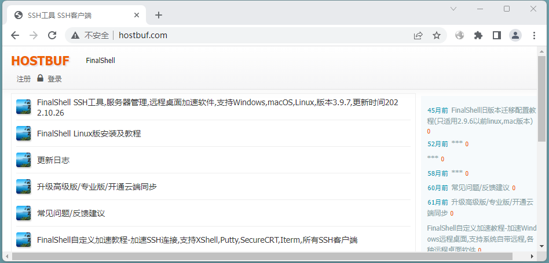Open the Extensions puzzle icon
Viewport: 549px width, 263px height.
(x=478, y=35)
